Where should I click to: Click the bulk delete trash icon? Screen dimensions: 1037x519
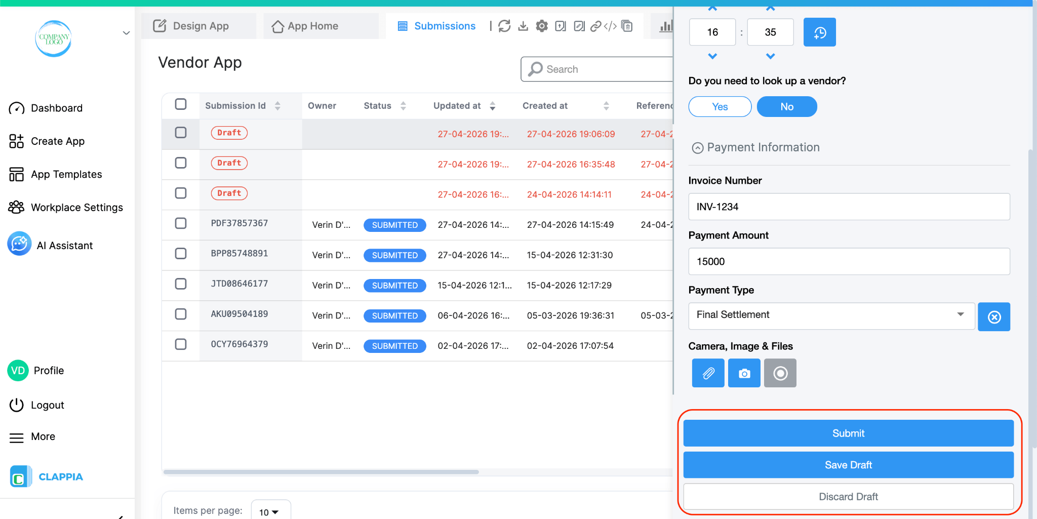tap(627, 26)
